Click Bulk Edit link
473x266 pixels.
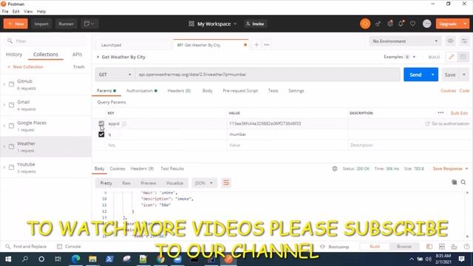coord(459,113)
